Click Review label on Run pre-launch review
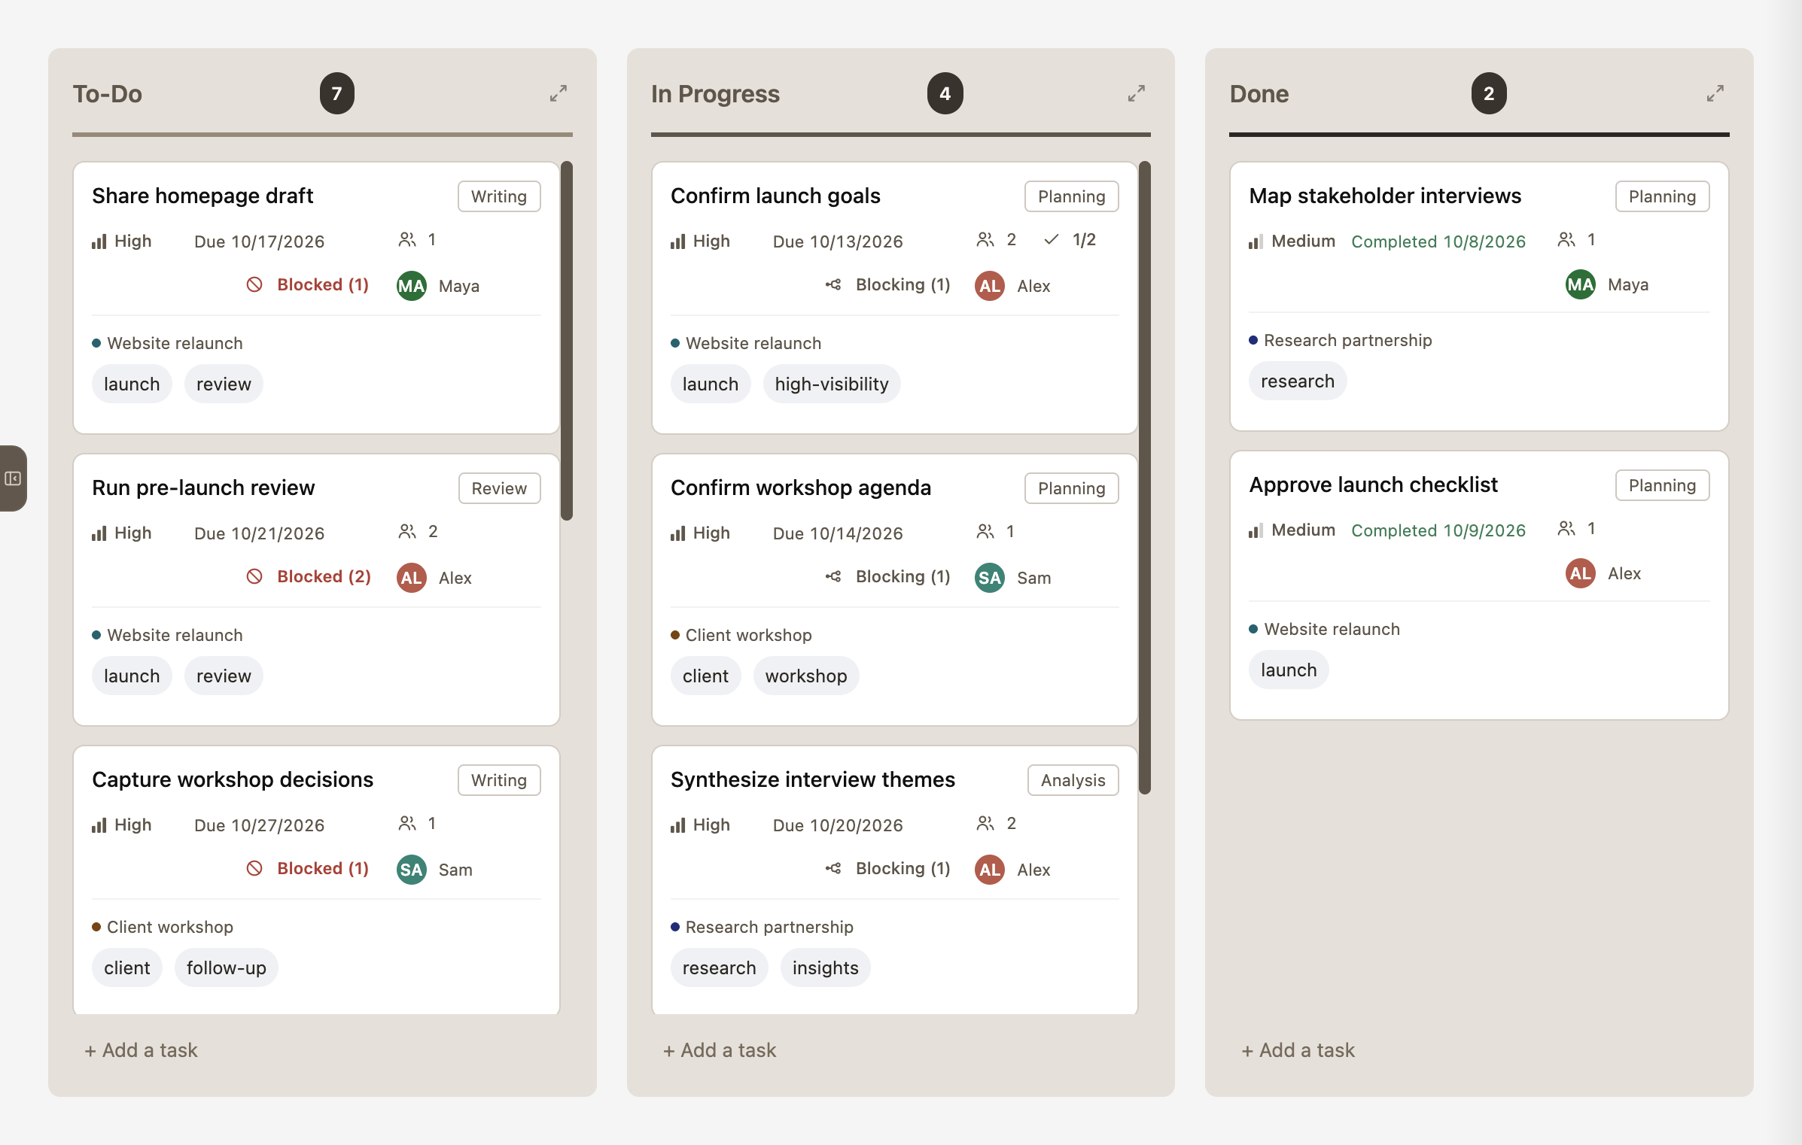 pyautogui.click(x=499, y=488)
